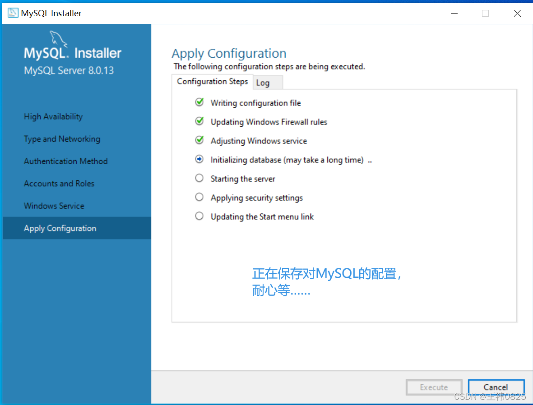Screen dimensions: 533x405
Task: Click 'Initializing database (may take a long time)' text
Action: pos(287,160)
